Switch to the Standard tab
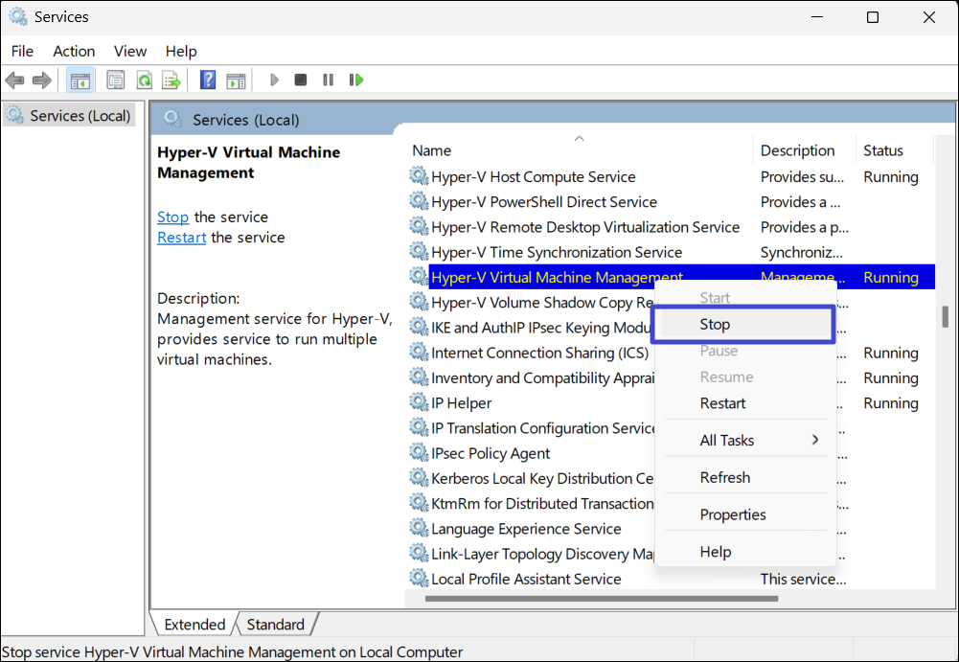Image resolution: width=959 pixels, height=662 pixels. 275,625
